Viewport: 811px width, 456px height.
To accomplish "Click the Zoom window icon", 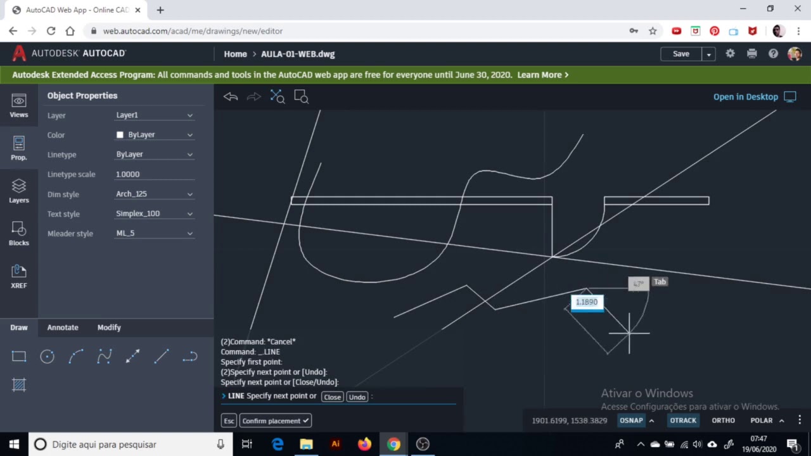I will (301, 97).
